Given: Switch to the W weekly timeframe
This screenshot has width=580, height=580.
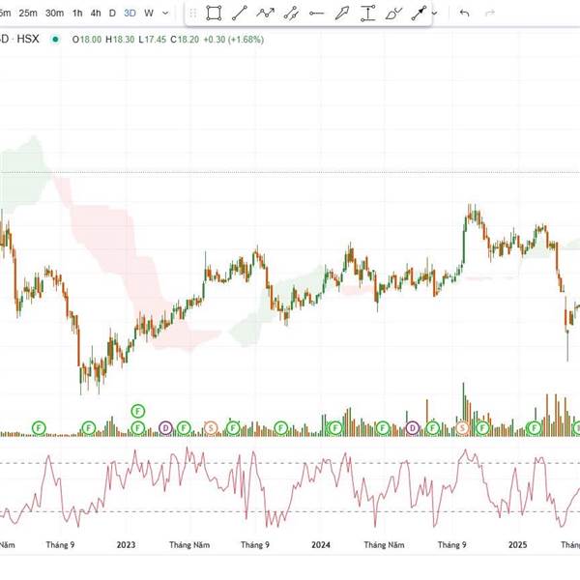Looking at the screenshot, I should pos(149,14).
